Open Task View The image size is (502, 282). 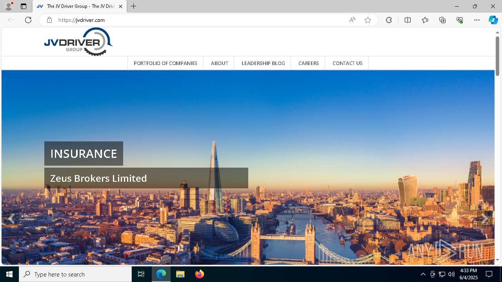(x=141, y=274)
